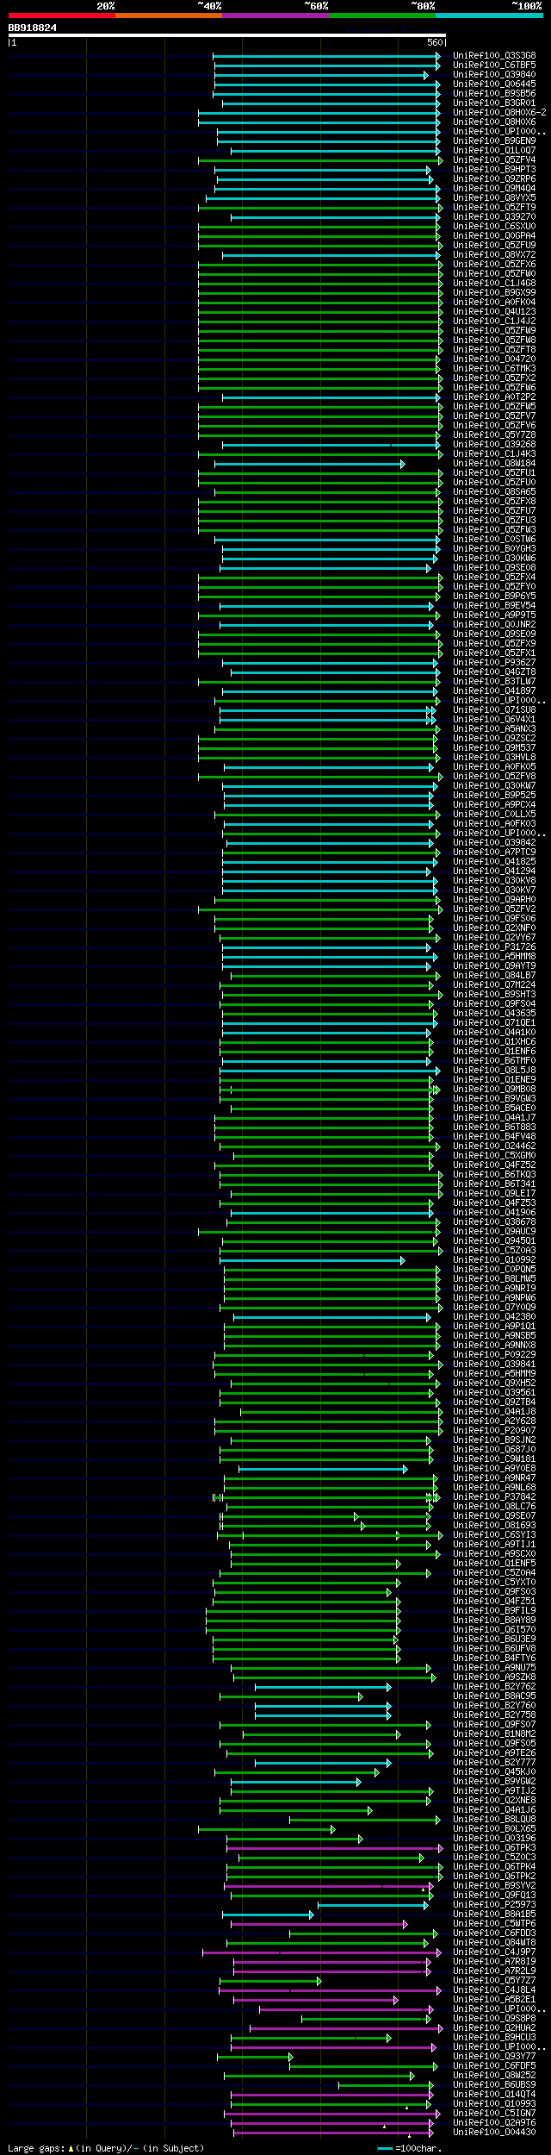
Task: Open hit UniRef100_Q8VYX5
Action: 494,198
